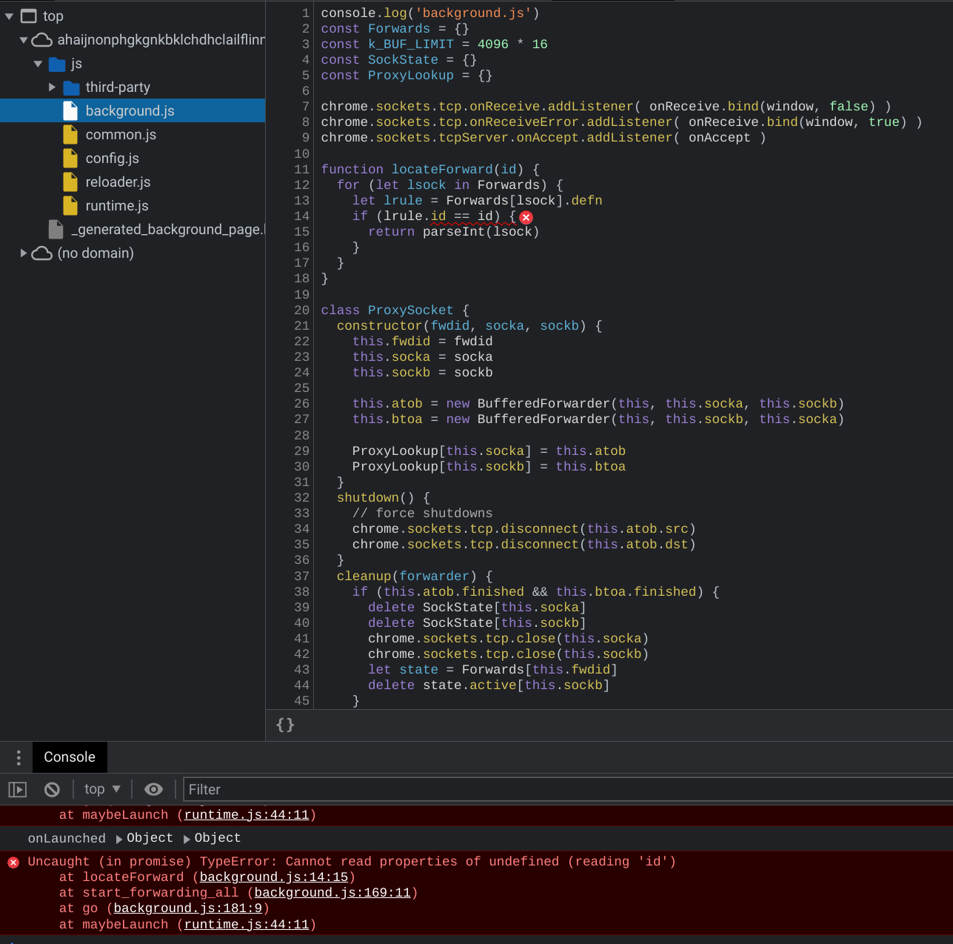Open reloader.js file
This screenshot has width=953, height=944.
[133, 182]
